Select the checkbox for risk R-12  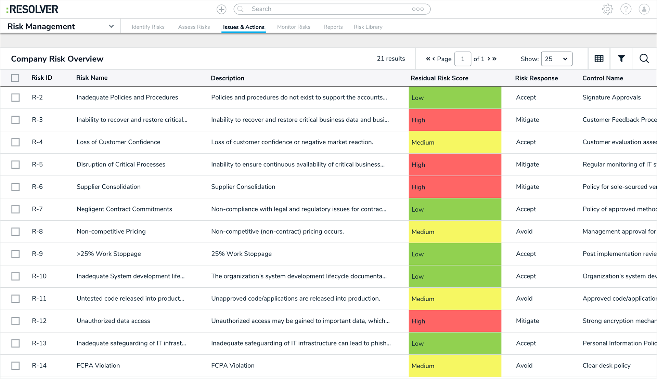[x=15, y=321]
